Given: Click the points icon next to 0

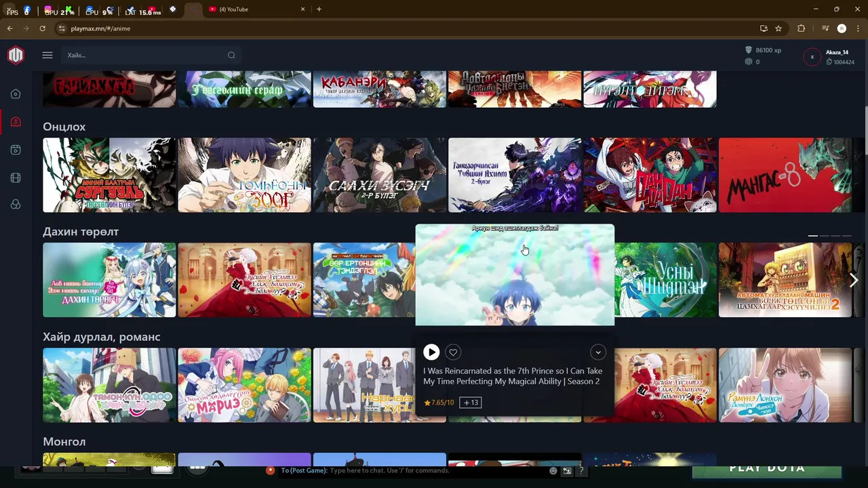Looking at the screenshot, I should [749, 62].
